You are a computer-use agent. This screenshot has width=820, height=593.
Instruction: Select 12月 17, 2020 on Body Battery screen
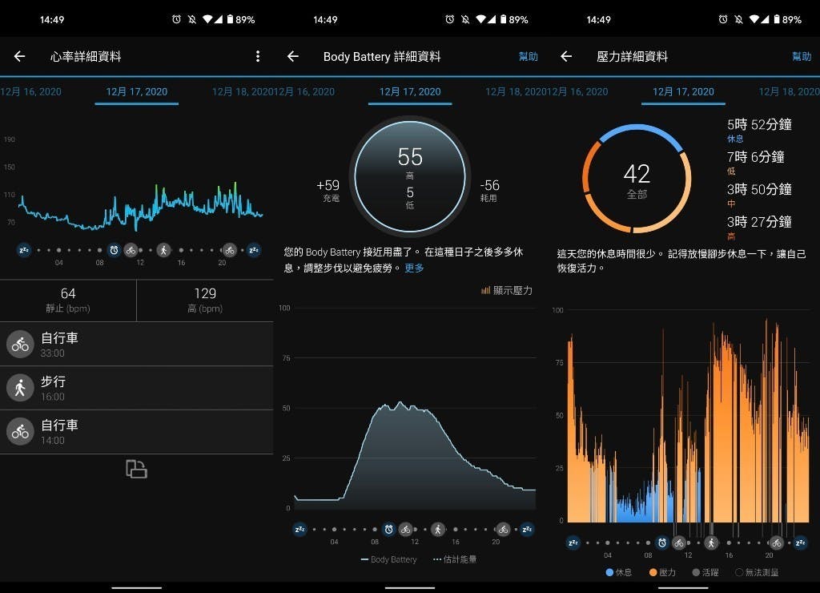click(x=410, y=91)
